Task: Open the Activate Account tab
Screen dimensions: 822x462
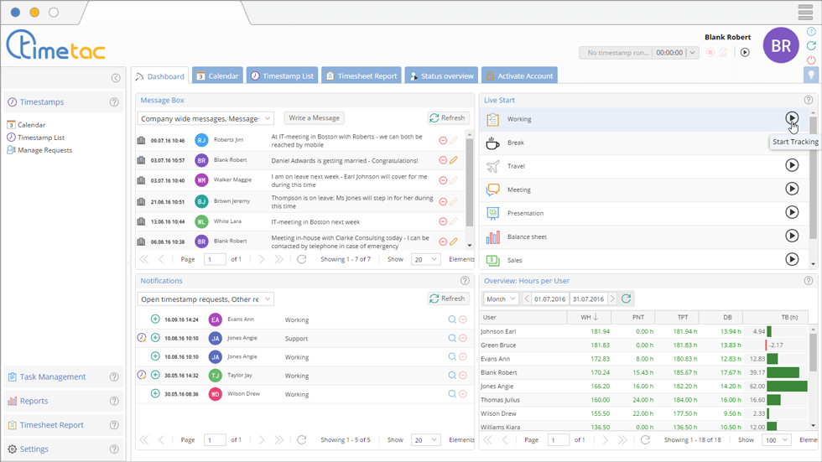Action: tap(519, 76)
